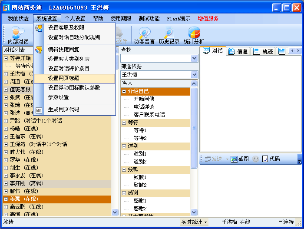Open the 个人设置 menu

75,19
